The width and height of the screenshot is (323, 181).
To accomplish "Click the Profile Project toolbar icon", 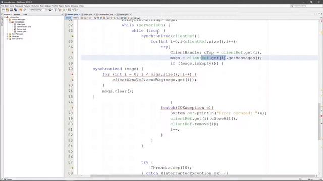I will tap(75, 10).
